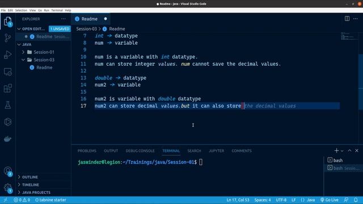Select Readme file under Session-03 in tree
This screenshot has height=204, width=363.
coord(44,67)
